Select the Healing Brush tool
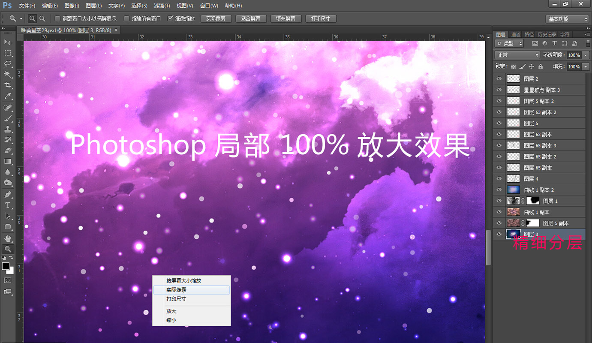This screenshot has width=592, height=343. click(x=8, y=107)
